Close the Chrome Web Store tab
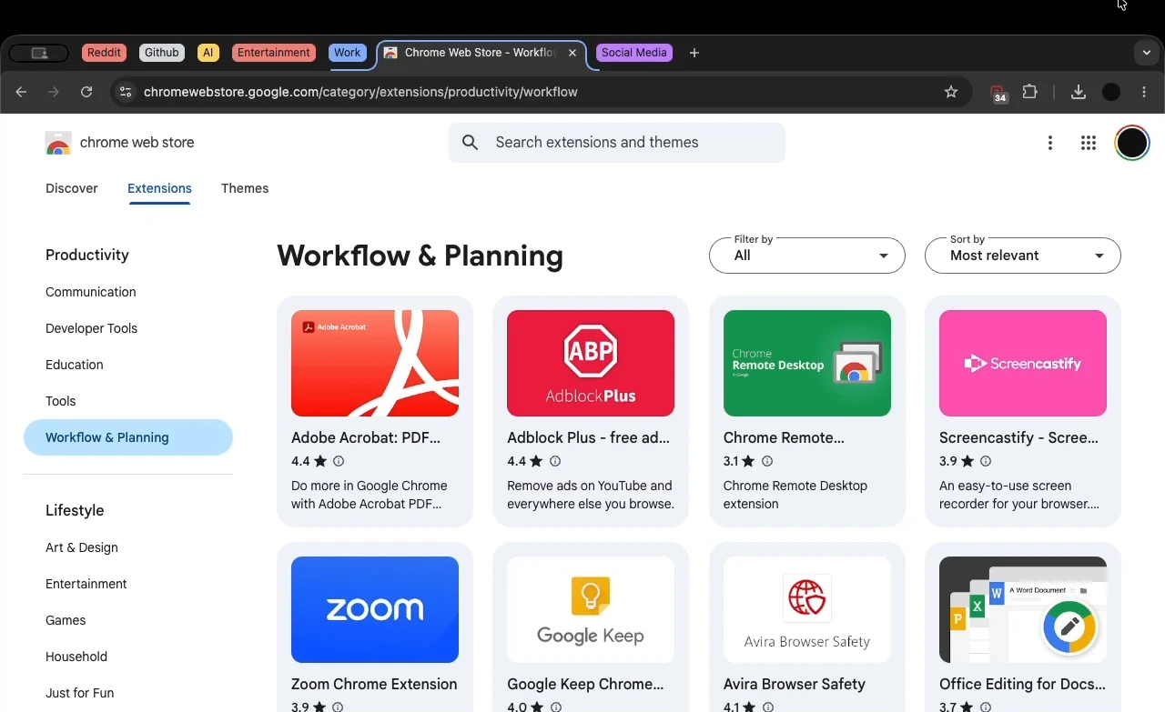Viewport: 1165px width, 712px height. click(x=572, y=53)
